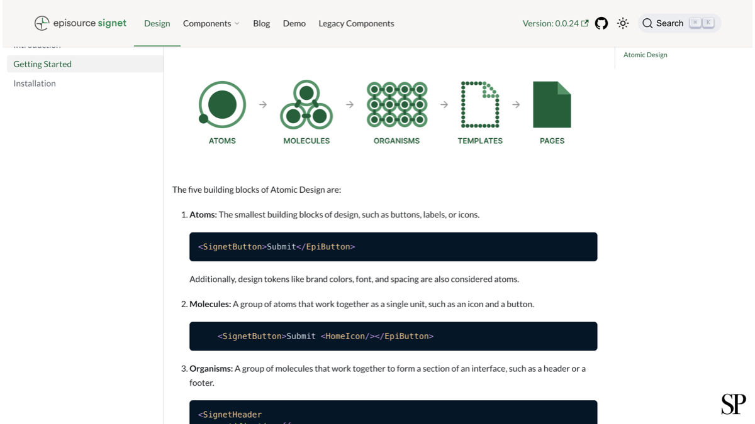Screen dimensions: 755x424
Task: Click the SP logo in bottom corner
Action: 733,404
